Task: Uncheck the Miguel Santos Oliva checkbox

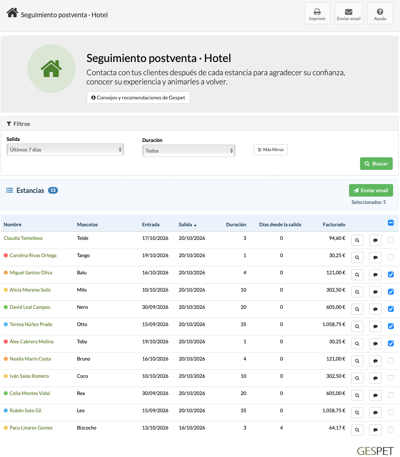Action: tap(391, 274)
